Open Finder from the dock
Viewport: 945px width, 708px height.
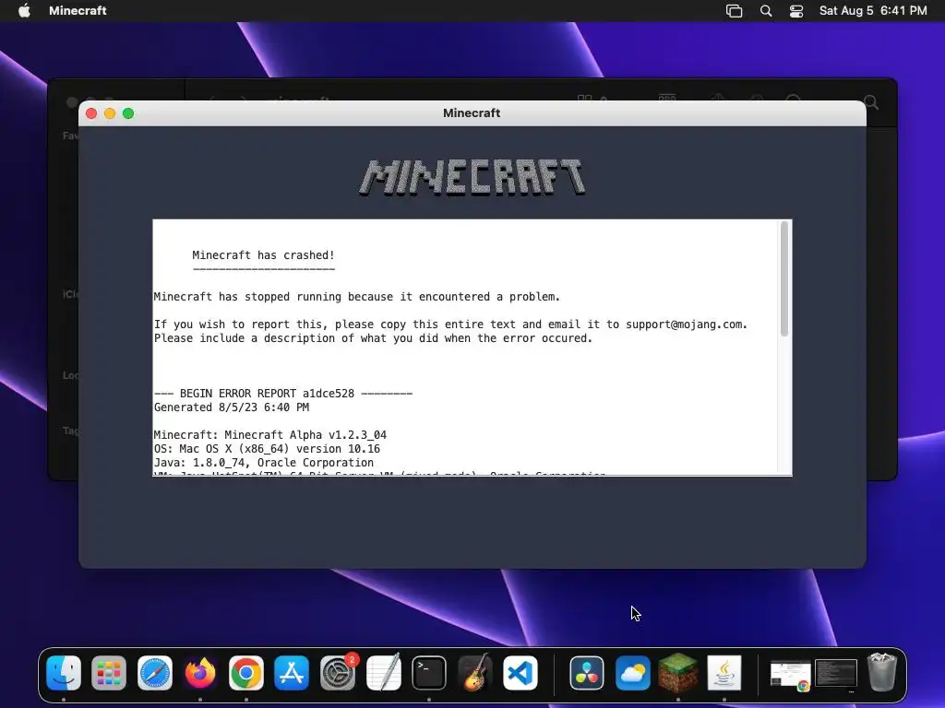(x=64, y=672)
